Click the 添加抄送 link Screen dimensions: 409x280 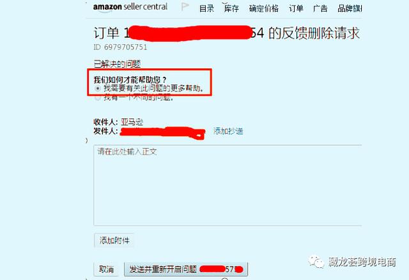[x=228, y=131]
